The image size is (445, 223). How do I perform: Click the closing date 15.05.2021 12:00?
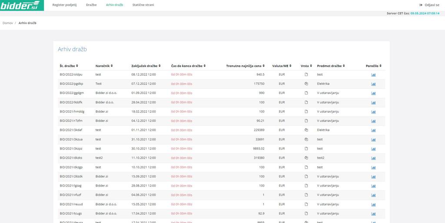pyautogui.click(x=143, y=204)
